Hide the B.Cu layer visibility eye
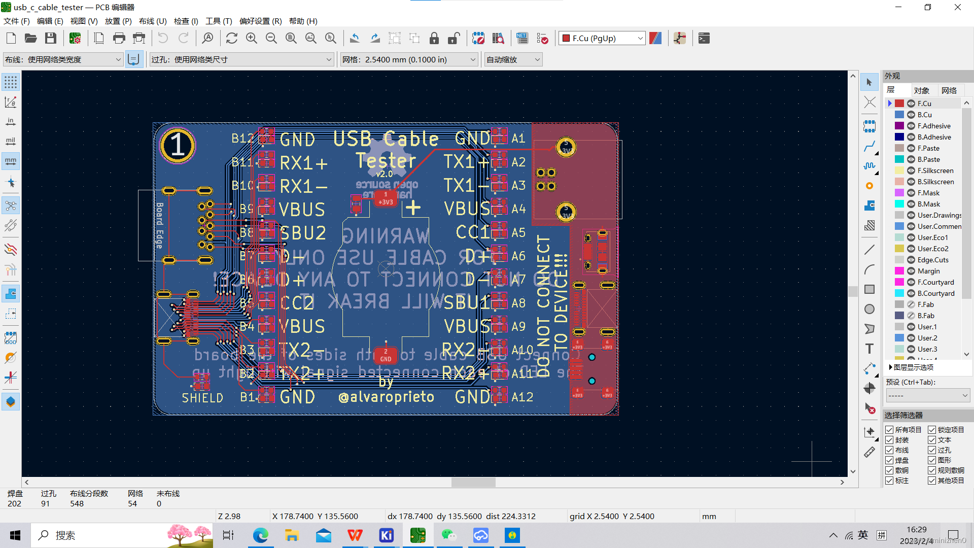Image resolution: width=974 pixels, height=548 pixels. [x=911, y=115]
